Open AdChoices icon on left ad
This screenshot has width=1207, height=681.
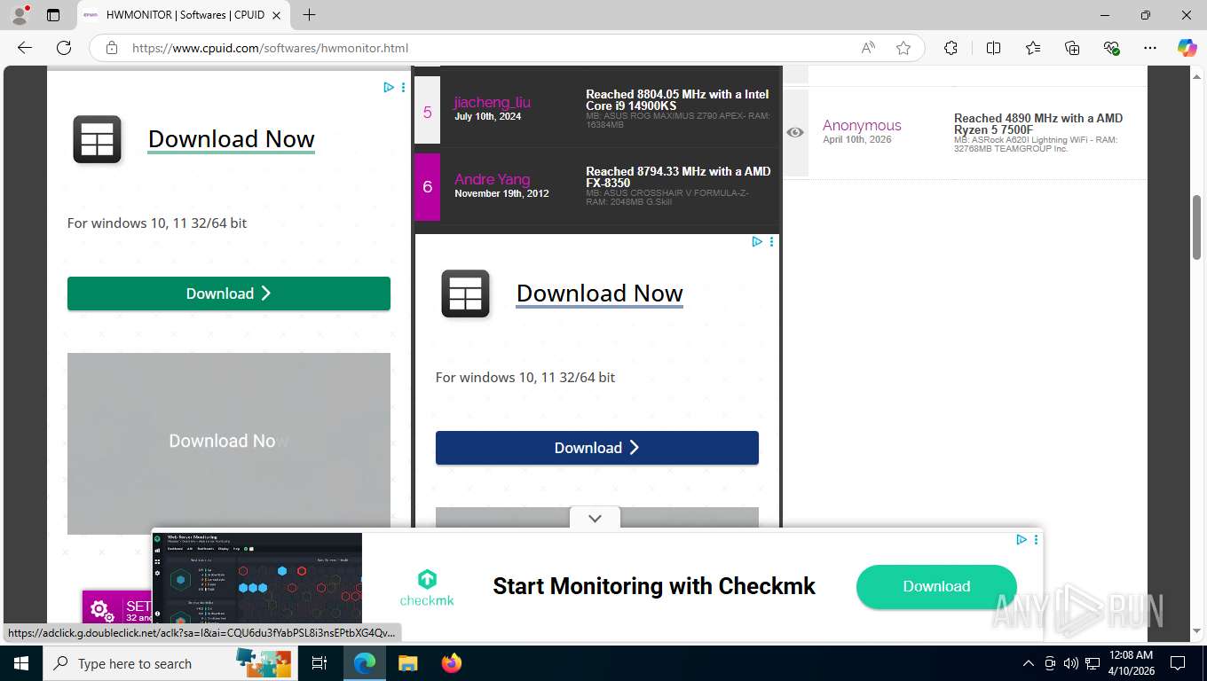click(x=389, y=87)
